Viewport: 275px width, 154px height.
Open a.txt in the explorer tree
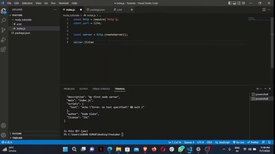[x=34, y=24]
